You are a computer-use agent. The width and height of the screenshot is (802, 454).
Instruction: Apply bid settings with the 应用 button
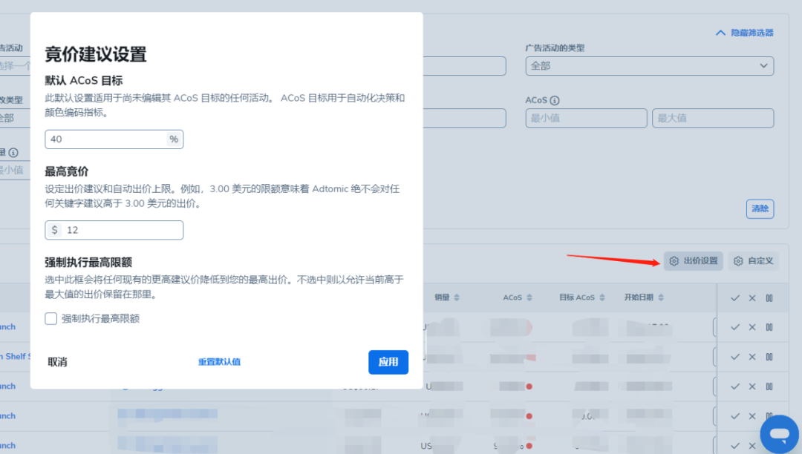(x=388, y=362)
